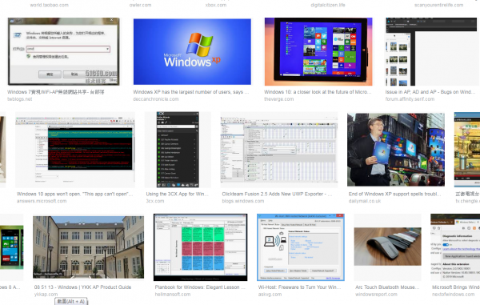Select the Windows 7 run dialog screenshot thumbnail

tap(64, 51)
